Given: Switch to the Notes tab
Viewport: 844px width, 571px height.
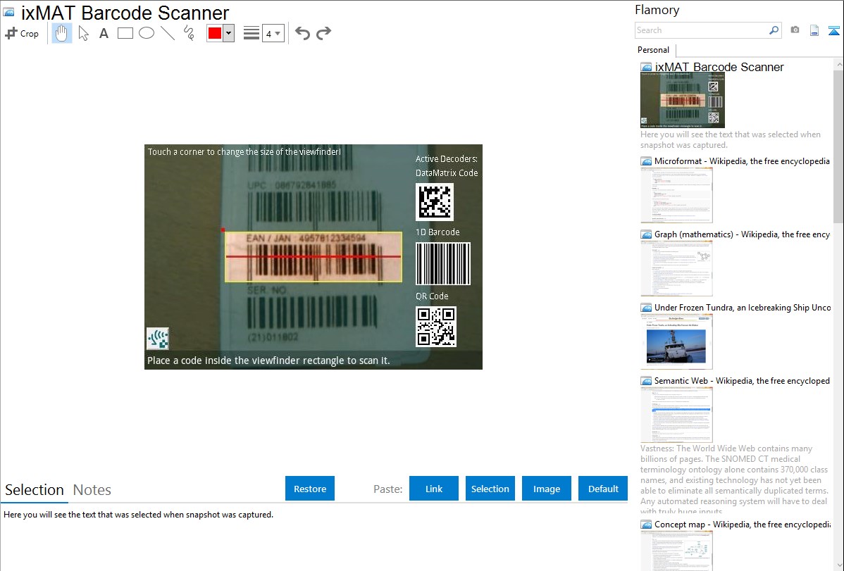Looking at the screenshot, I should [x=92, y=490].
